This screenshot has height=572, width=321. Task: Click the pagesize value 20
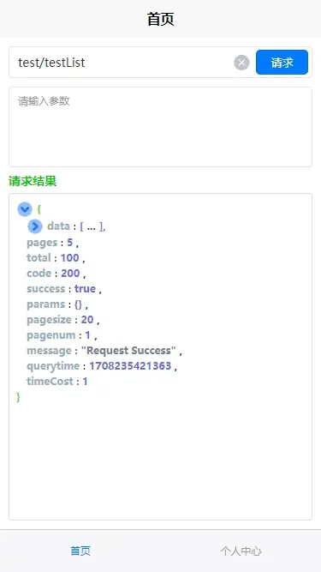[x=87, y=320]
